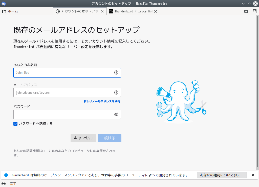Switch to アカウントのセットアップ tab

coord(80,11)
